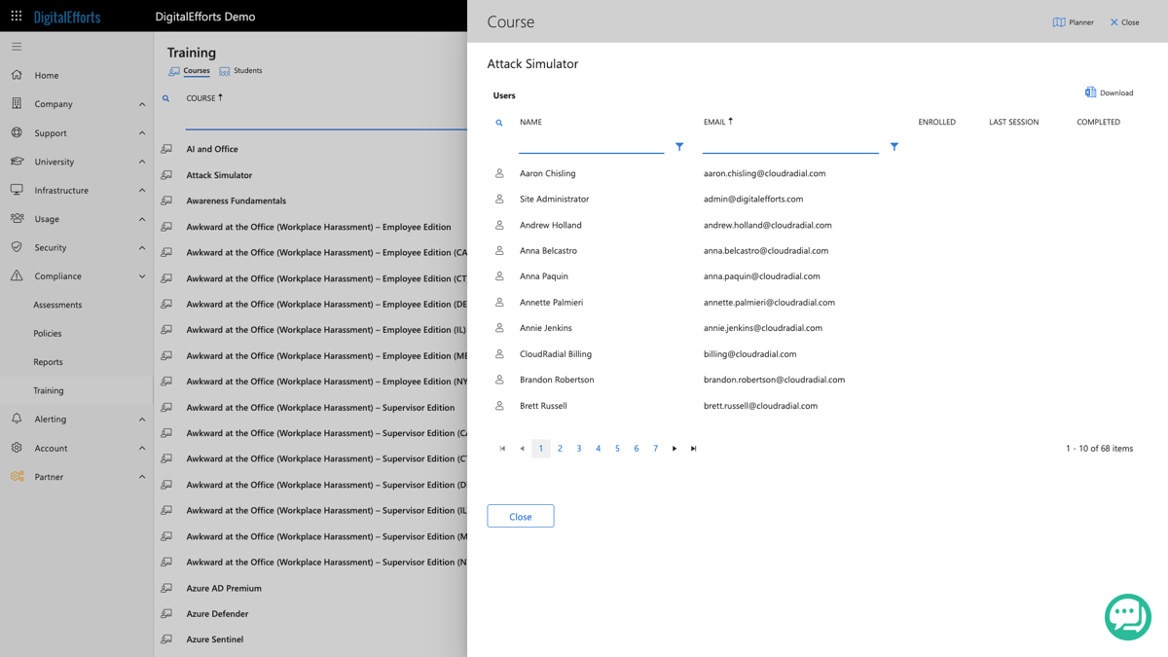Click the Close button below the user list

point(520,516)
